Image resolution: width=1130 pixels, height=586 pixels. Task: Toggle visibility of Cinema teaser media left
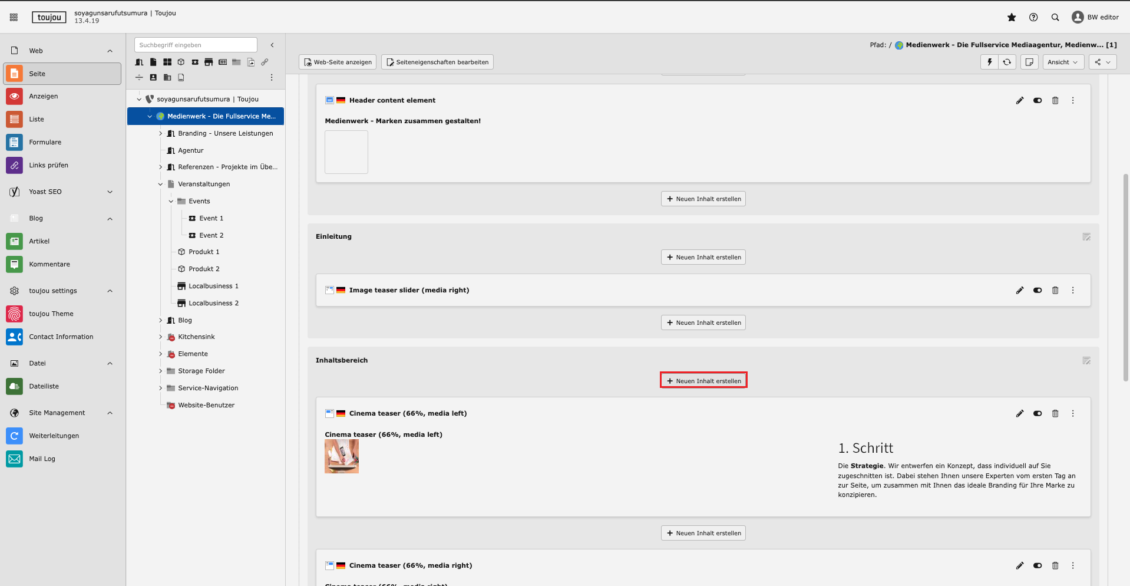[x=1038, y=414]
